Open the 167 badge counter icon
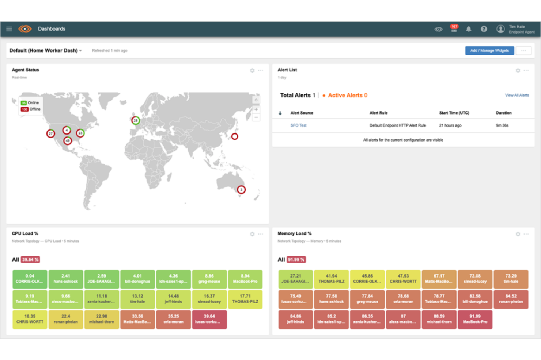The width and height of the screenshot is (541, 360). pyautogui.click(x=454, y=28)
